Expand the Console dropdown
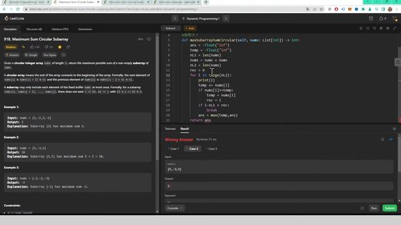Image resolution: width=401 pixels, height=225 pixels. [174, 208]
